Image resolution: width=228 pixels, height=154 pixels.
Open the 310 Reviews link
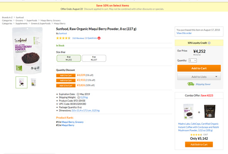pyautogui.click(x=78, y=38)
